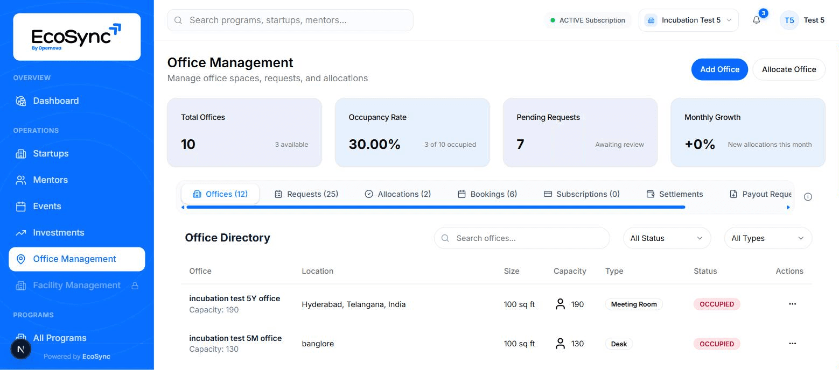The width and height of the screenshot is (839, 370).
Task: Open actions menu for incubation test 5M office
Action: [x=792, y=343]
